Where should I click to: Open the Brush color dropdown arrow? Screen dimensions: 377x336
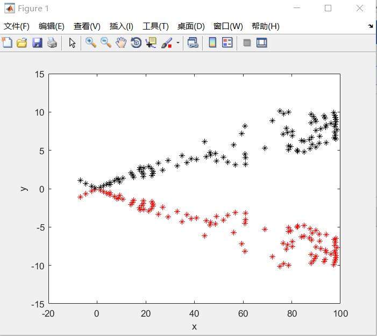178,43
